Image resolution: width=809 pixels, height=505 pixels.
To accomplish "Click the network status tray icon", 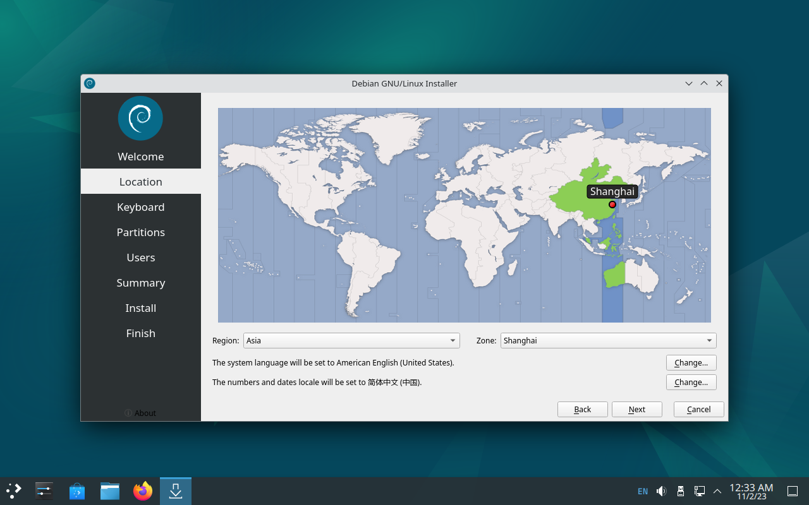I will (700, 491).
